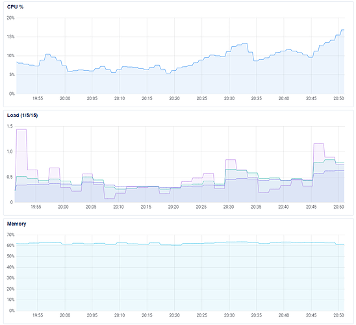This screenshot has height=325, width=356.
Task: Choose 20:10 time label under Memory chart
Action: coord(120,315)
